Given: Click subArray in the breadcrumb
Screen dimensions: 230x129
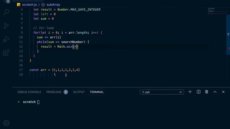Looking at the screenshot, I should (53, 5).
